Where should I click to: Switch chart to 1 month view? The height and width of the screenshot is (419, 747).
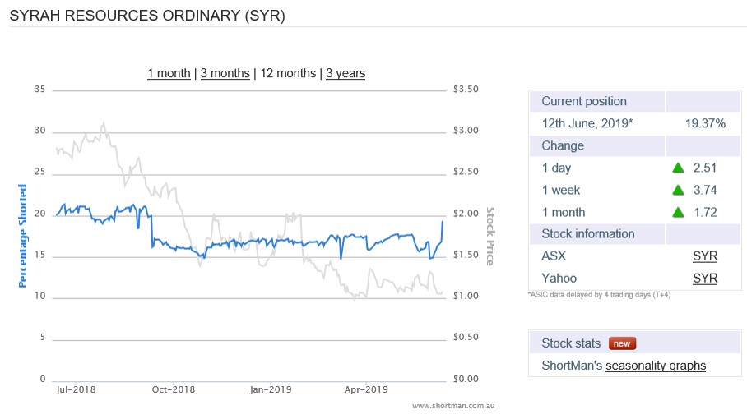pos(169,73)
